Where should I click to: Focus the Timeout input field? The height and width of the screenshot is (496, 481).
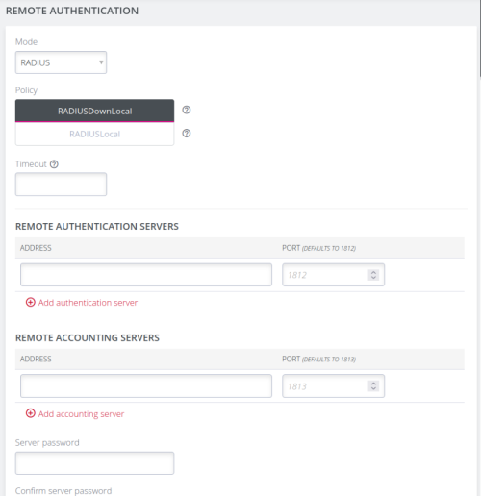tap(61, 185)
